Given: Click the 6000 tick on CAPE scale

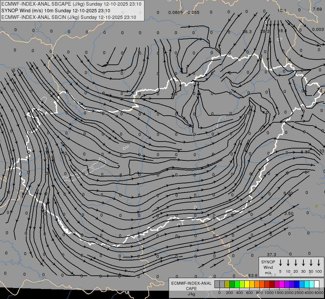Looking at the screenshot, I should coord(319,293).
